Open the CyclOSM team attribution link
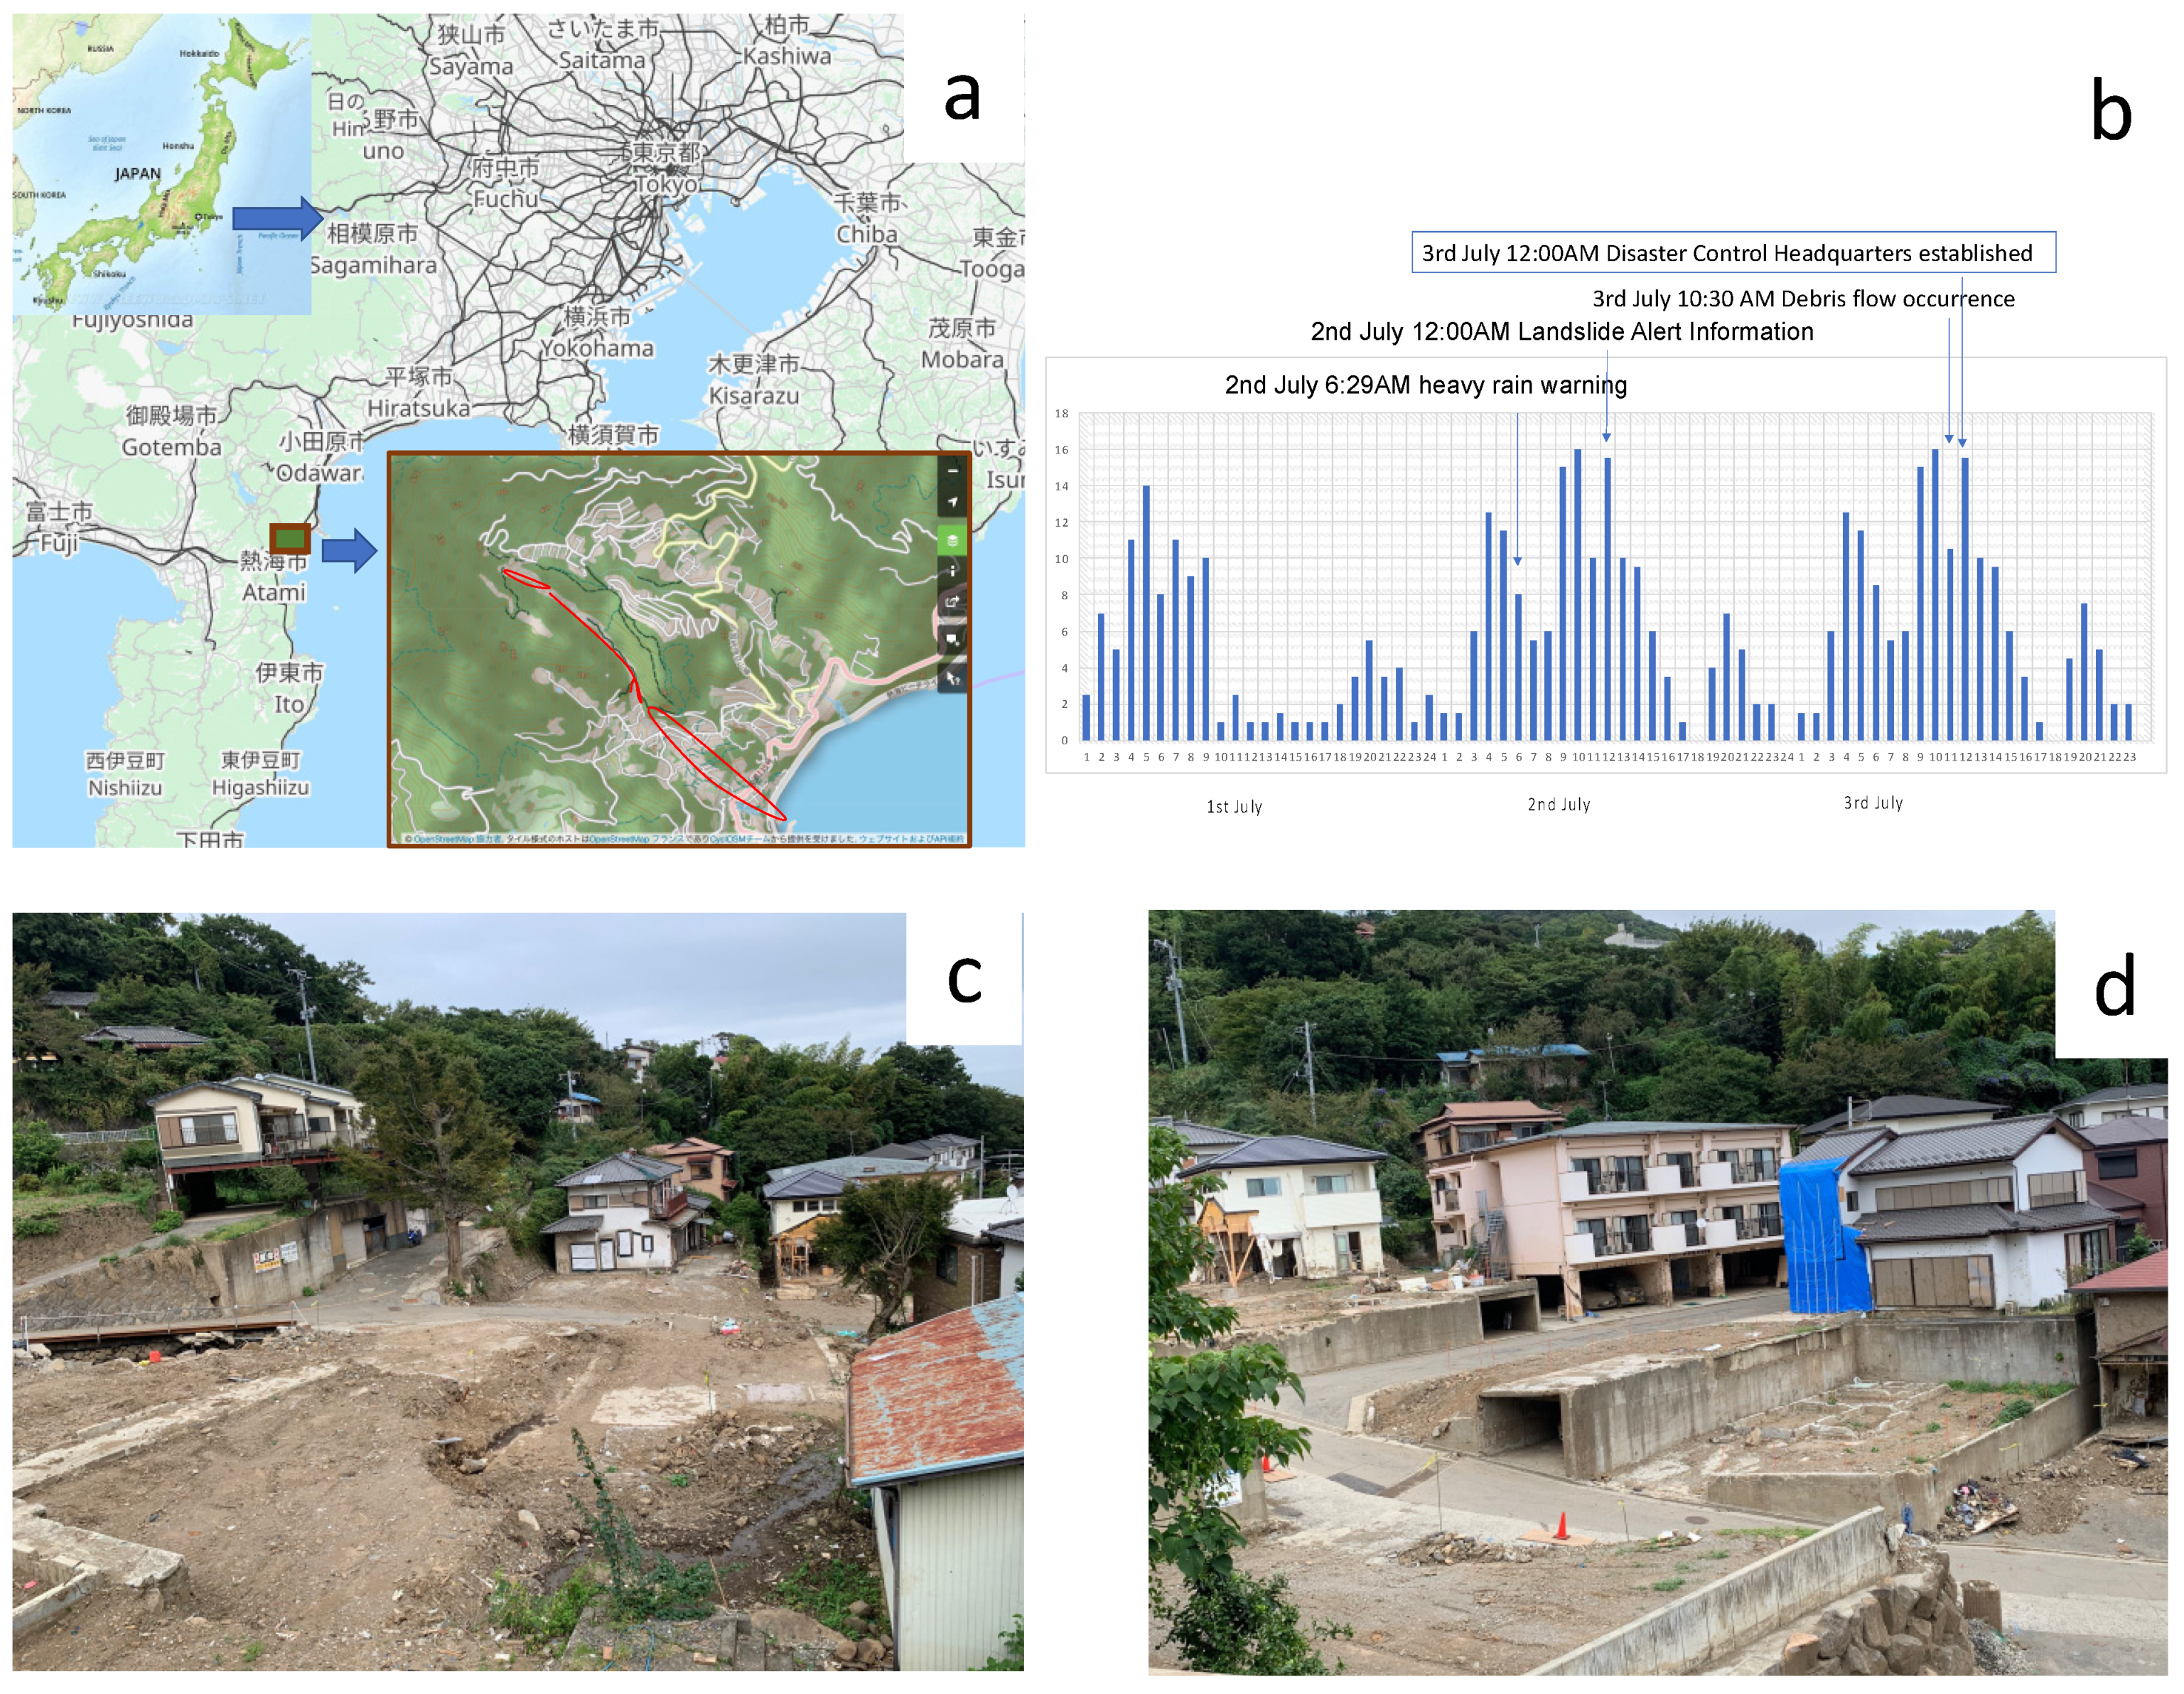 pos(739,839)
